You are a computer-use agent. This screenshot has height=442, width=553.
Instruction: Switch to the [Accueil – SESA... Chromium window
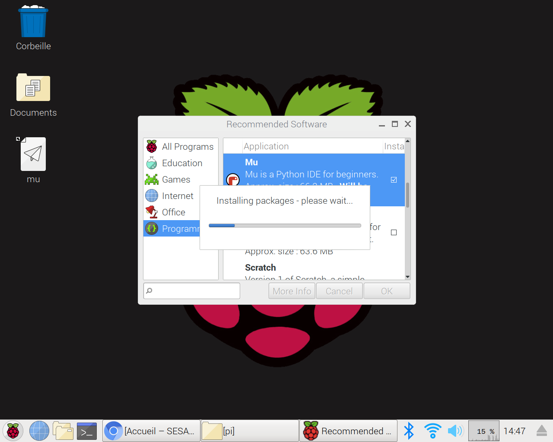pos(152,431)
